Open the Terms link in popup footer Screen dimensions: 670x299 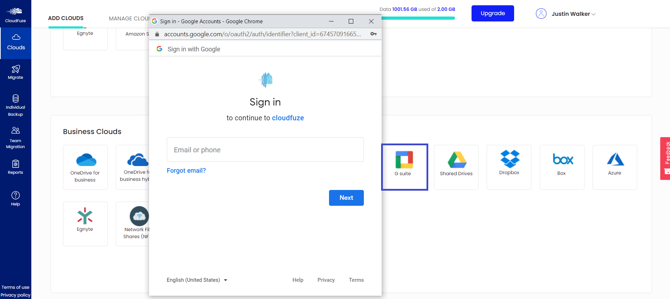[356, 280]
